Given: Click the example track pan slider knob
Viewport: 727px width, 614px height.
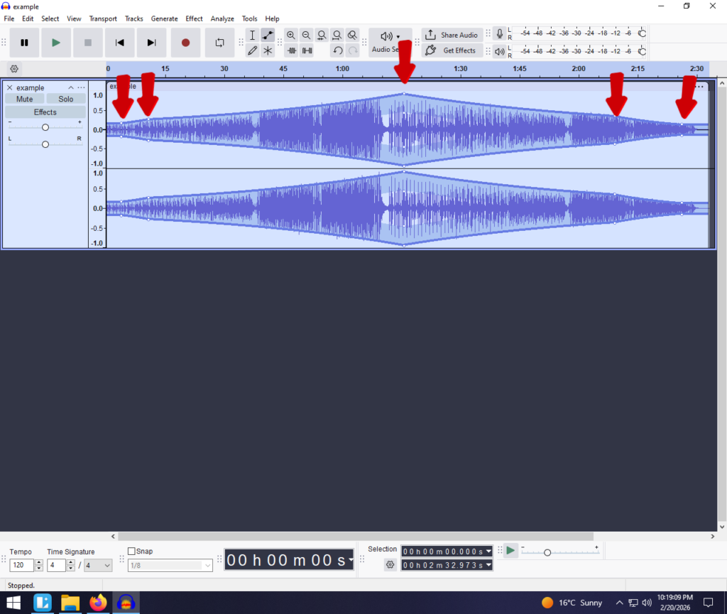Looking at the screenshot, I should (x=45, y=144).
